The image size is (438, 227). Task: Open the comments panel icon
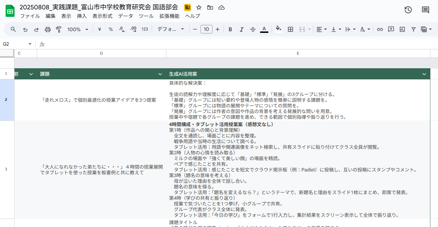425,10
